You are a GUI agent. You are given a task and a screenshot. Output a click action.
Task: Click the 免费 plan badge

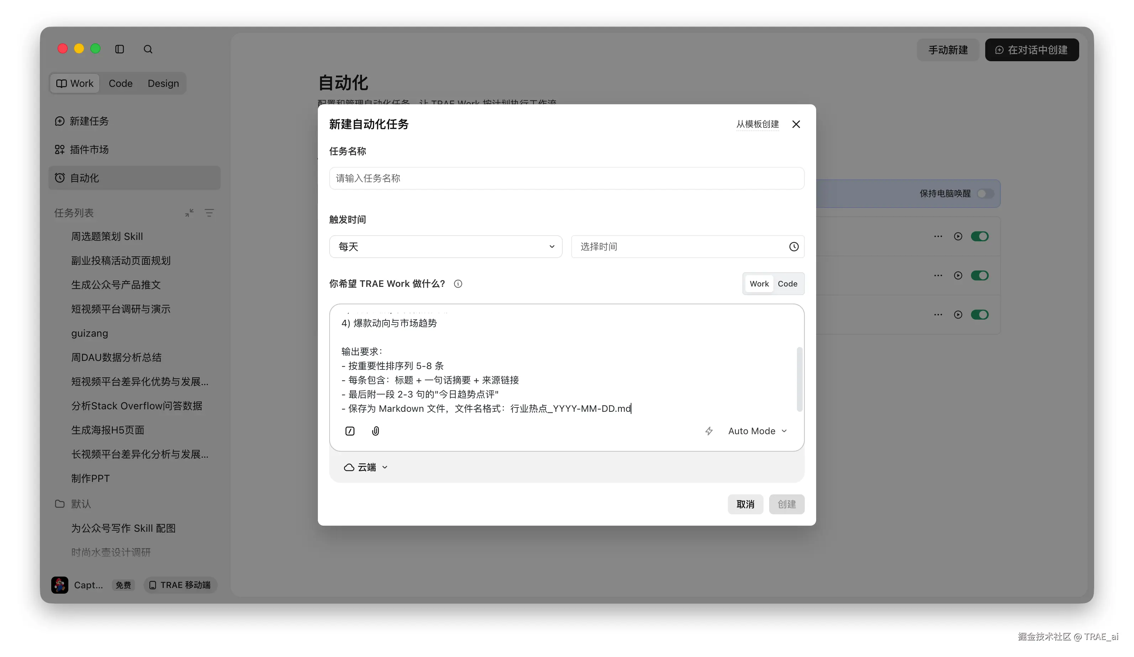[x=123, y=585]
